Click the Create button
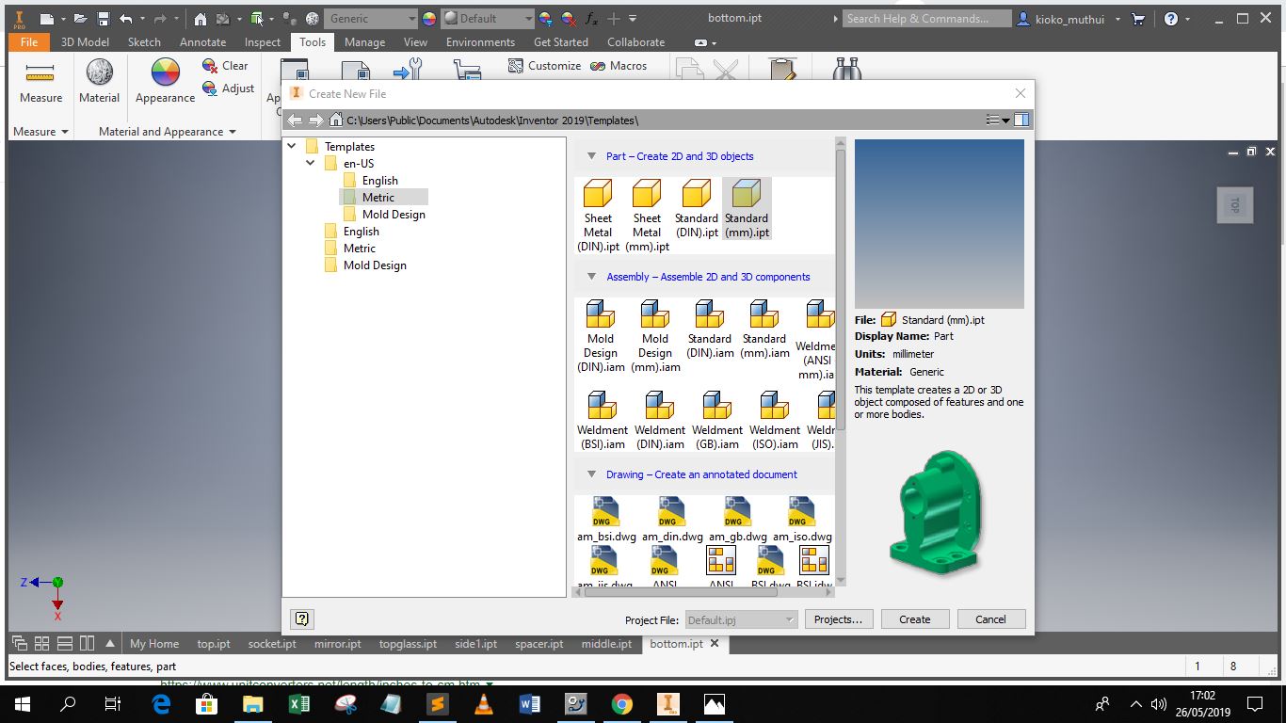Viewport: 1286px width, 723px height. 915,619
